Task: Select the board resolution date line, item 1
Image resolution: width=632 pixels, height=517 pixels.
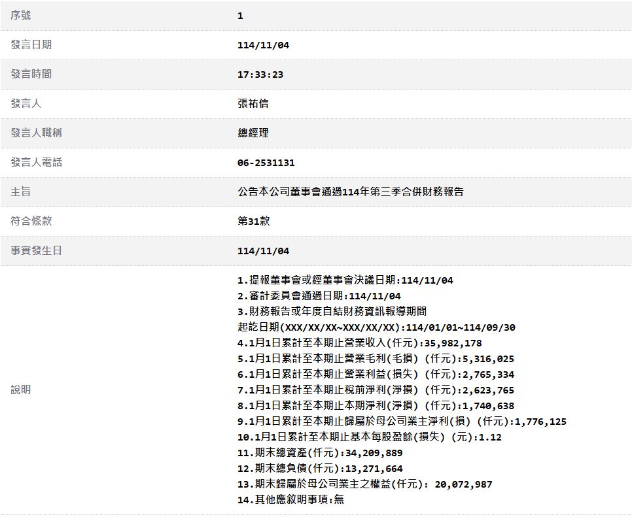Action: pos(345,280)
